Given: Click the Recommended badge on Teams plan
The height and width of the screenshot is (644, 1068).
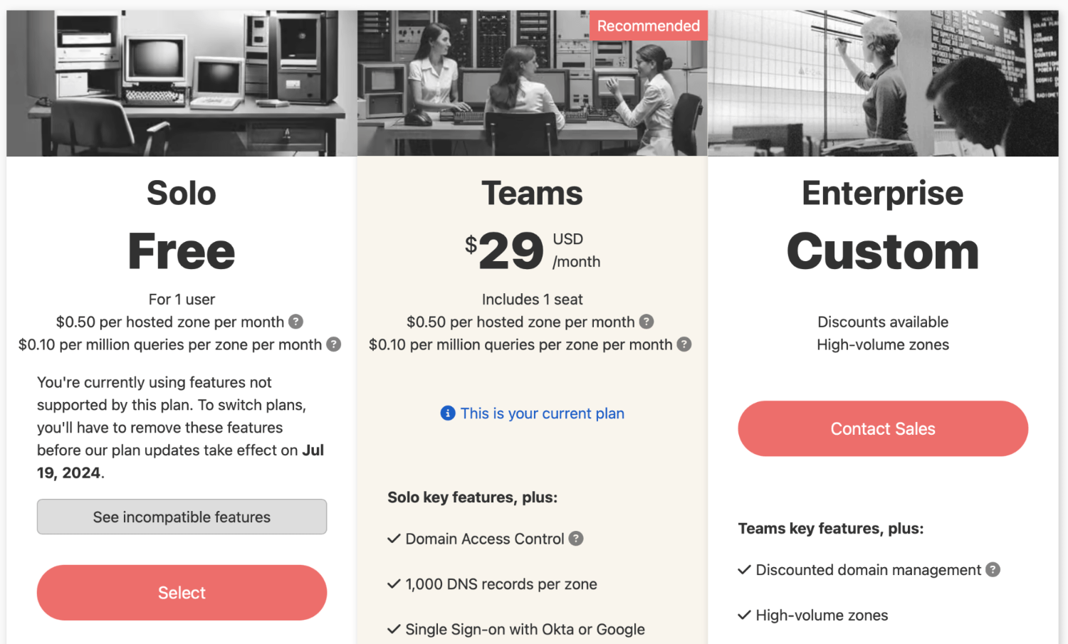Looking at the screenshot, I should tap(648, 26).
